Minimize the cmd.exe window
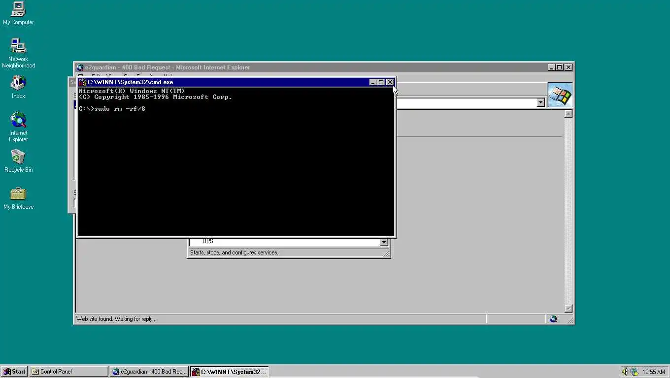The image size is (670, 378). click(x=373, y=82)
